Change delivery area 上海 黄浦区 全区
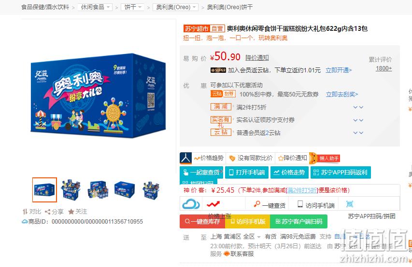The image size is (412, 267). tap(235, 237)
